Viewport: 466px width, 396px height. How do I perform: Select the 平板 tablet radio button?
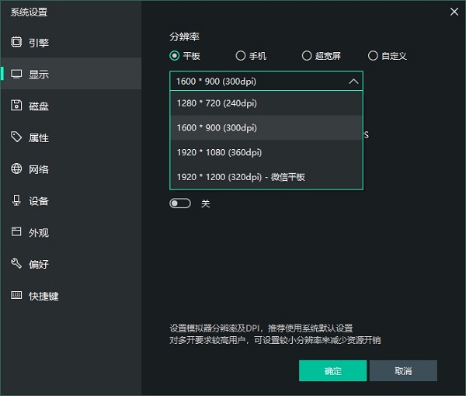(x=175, y=56)
